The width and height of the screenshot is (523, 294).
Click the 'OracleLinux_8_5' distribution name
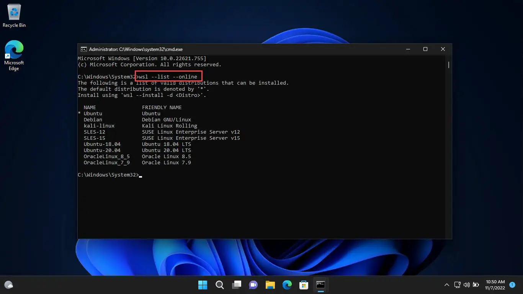107,157
